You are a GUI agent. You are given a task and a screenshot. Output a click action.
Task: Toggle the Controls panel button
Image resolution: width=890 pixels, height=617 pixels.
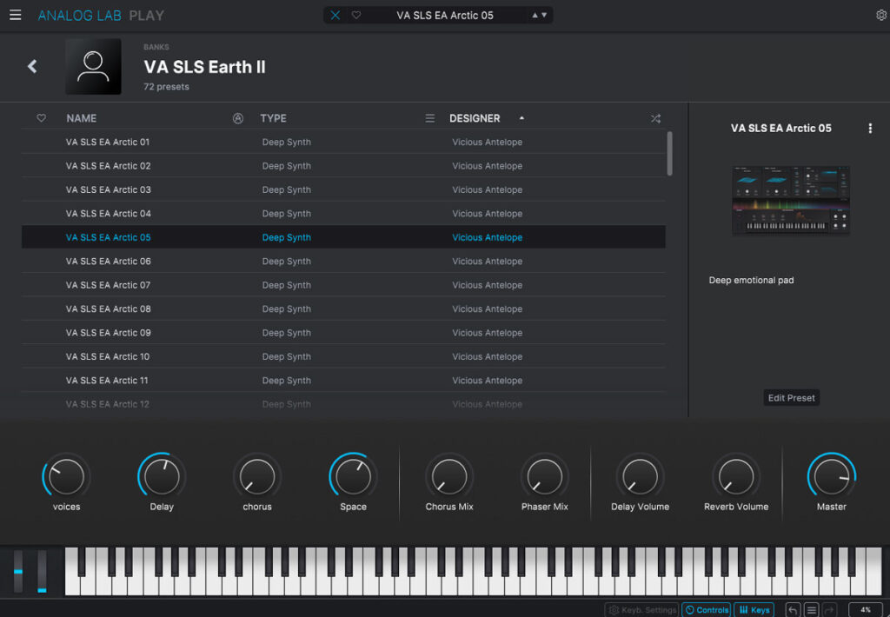pyautogui.click(x=706, y=610)
